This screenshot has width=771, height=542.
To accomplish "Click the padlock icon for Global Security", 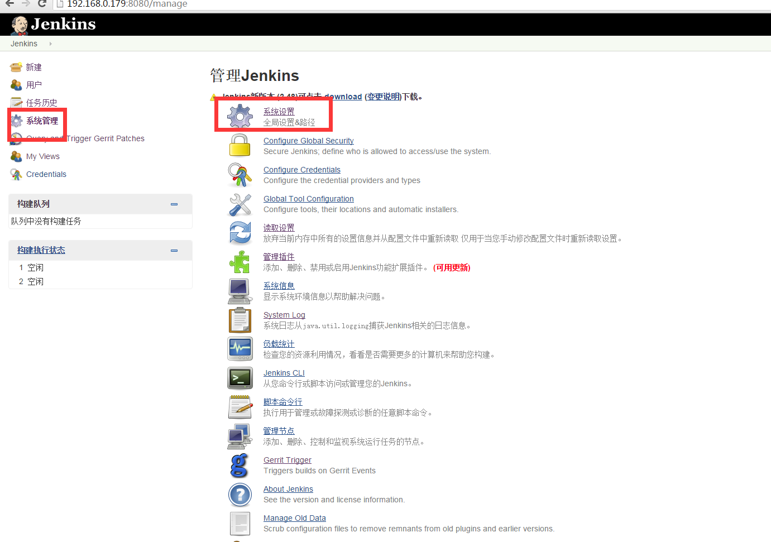I will click(240, 145).
